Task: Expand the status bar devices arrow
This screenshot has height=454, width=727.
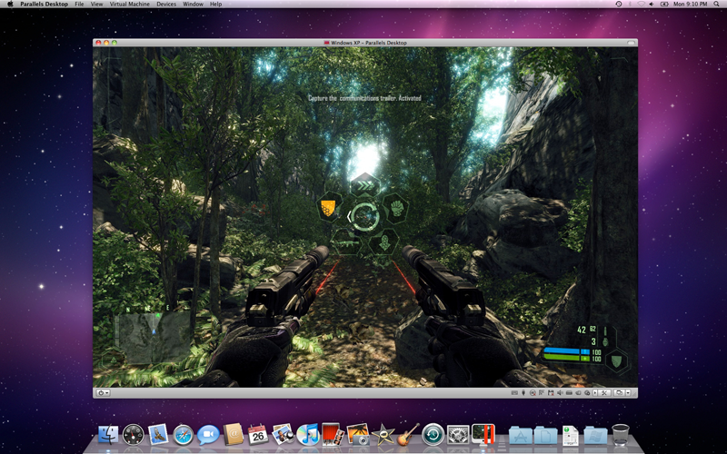Action: click(x=595, y=393)
